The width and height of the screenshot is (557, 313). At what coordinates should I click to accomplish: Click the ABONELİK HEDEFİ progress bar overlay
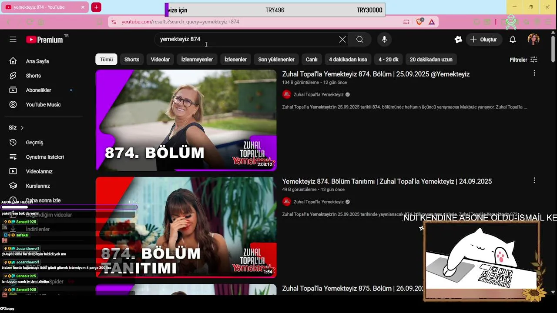coord(70,207)
